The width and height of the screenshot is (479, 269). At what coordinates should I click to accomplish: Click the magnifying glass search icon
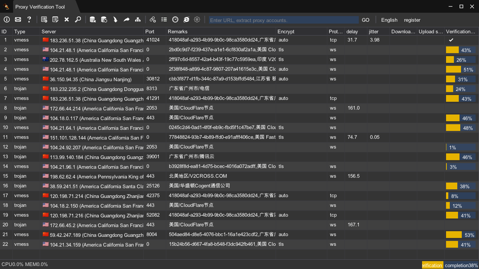(78, 19)
